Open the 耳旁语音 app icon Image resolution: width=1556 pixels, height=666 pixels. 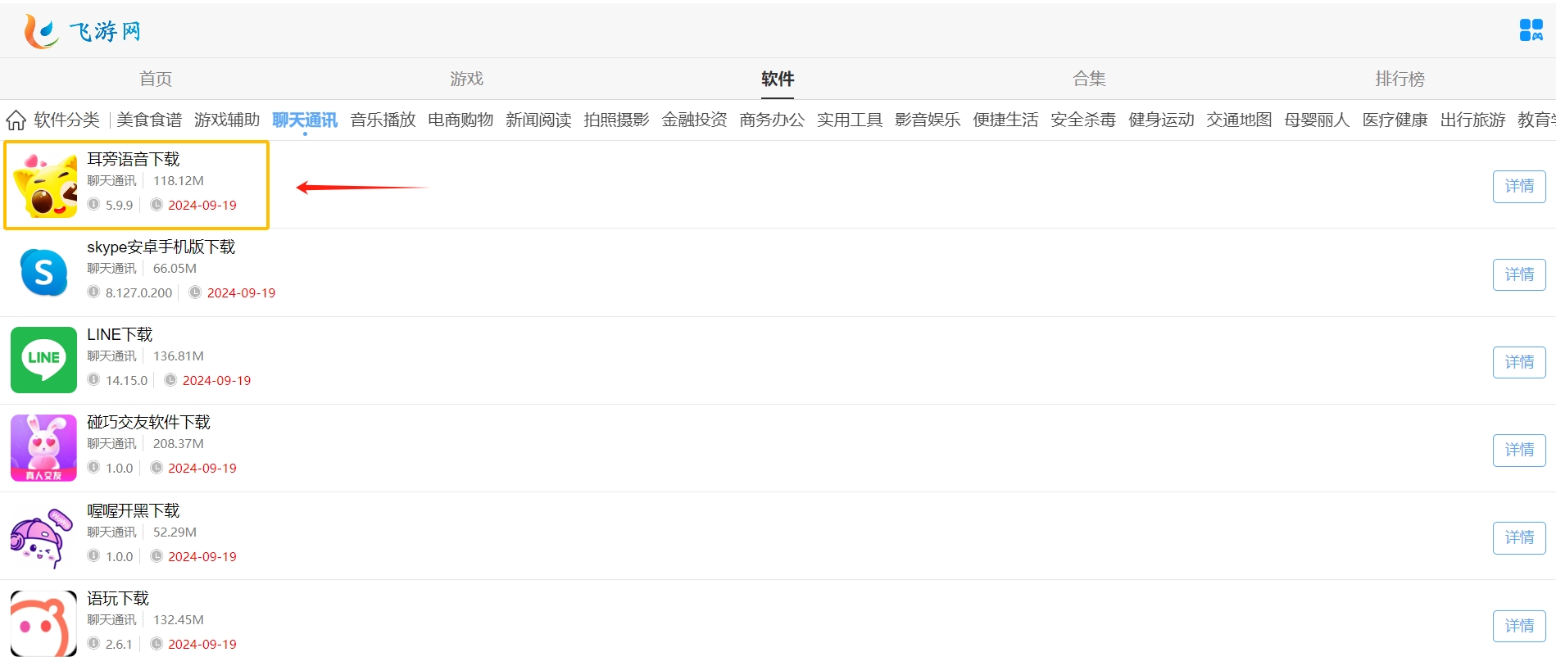click(43, 184)
